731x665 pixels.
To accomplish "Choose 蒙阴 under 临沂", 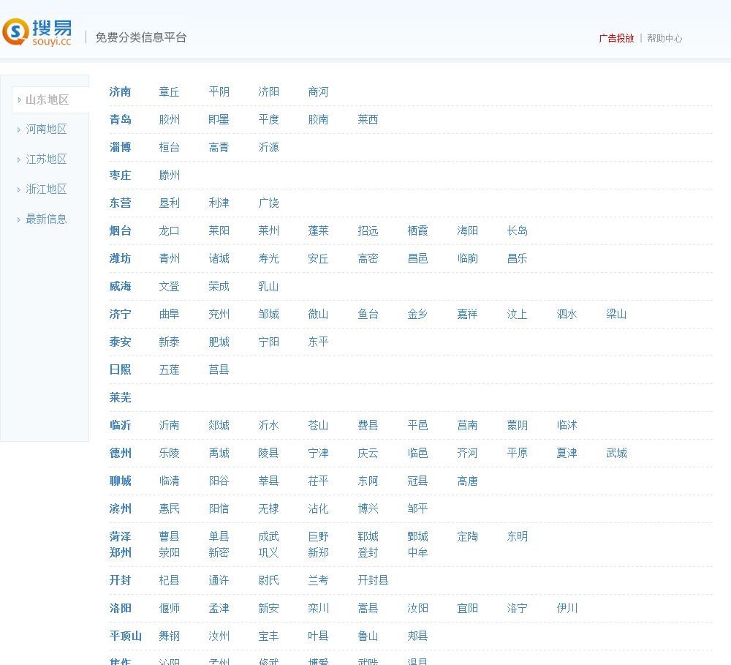I will pyautogui.click(x=518, y=426).
